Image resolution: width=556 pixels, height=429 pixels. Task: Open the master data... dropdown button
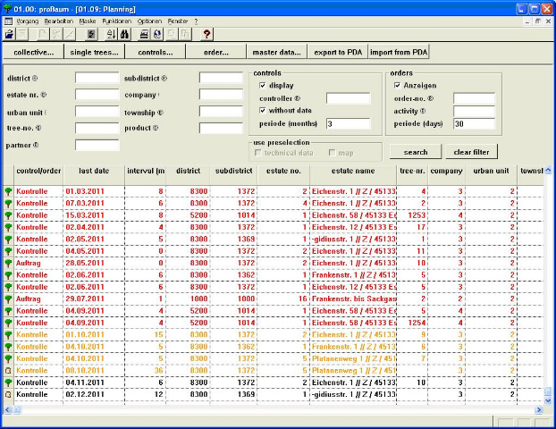point(276,53)
